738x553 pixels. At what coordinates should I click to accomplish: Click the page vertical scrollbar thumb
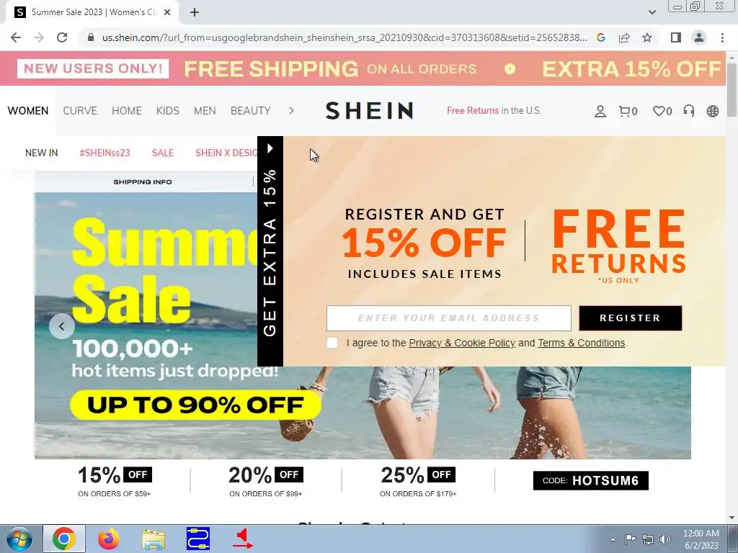(x=732, y=89)
